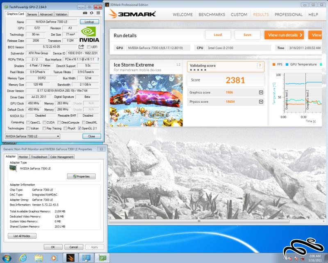Click OK in the adapter properties dialog
328x263 pixels.
coord(53,247)
